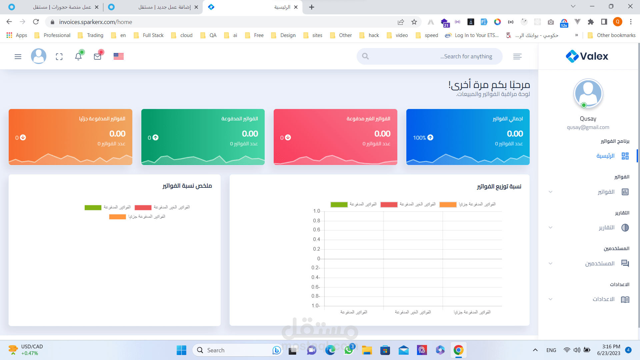Viewport: 640px width, 360px height.
Task: Expand the الفواتير sidebar submenu chevron
Action: [551, 192]
